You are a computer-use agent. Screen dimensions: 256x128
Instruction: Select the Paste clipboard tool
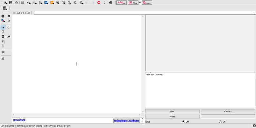tap(3, 32)
